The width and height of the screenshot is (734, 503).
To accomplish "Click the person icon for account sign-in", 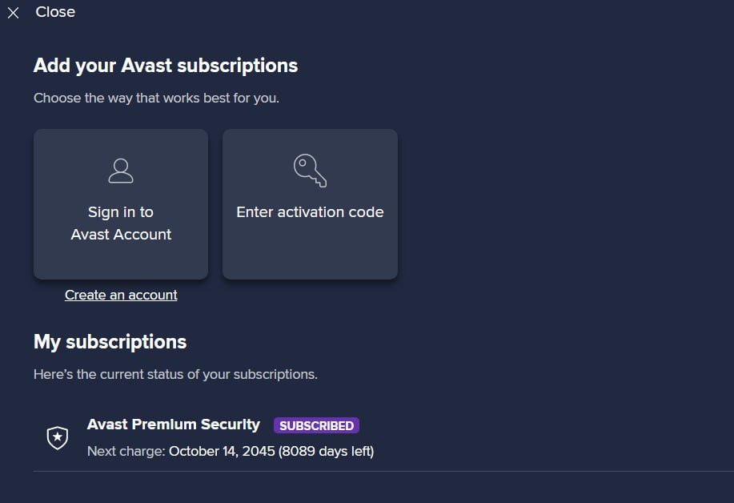I will [121, 170].
